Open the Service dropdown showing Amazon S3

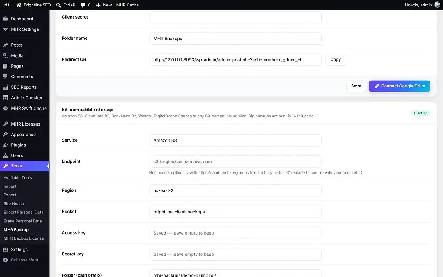[x=235, y=141]
